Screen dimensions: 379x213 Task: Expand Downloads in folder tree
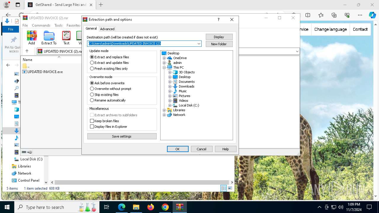point(170,86)
